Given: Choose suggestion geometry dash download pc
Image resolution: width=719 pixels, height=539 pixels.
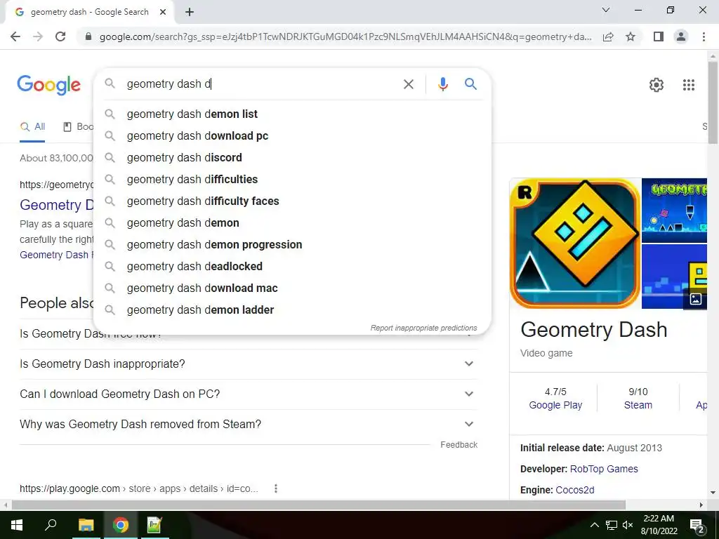Looking at the screenshot, I should tap(292, 136).
